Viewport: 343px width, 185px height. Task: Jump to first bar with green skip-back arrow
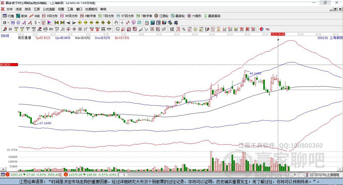coord(57,22)
